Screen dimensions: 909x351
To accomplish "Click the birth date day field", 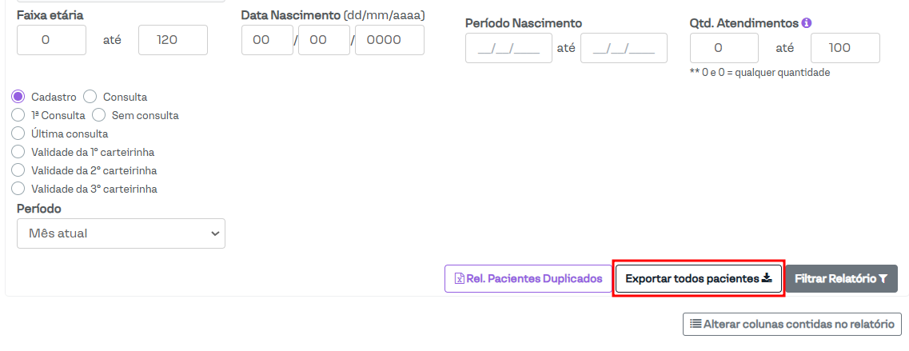I will point(267,40).
